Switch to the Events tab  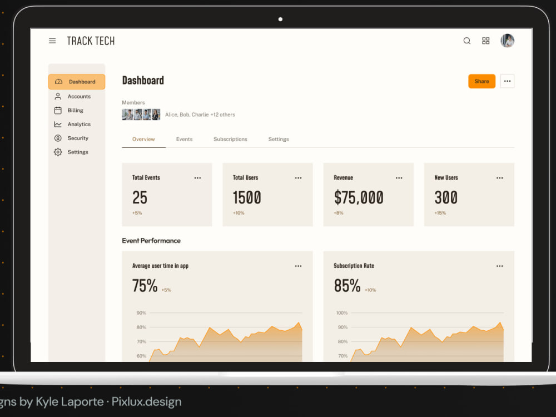(x=185, y=139)
